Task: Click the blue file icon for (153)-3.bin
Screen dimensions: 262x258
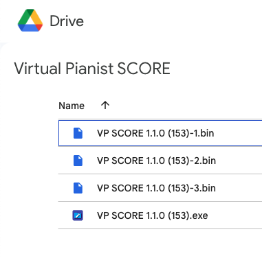Action: coord(78,188)
